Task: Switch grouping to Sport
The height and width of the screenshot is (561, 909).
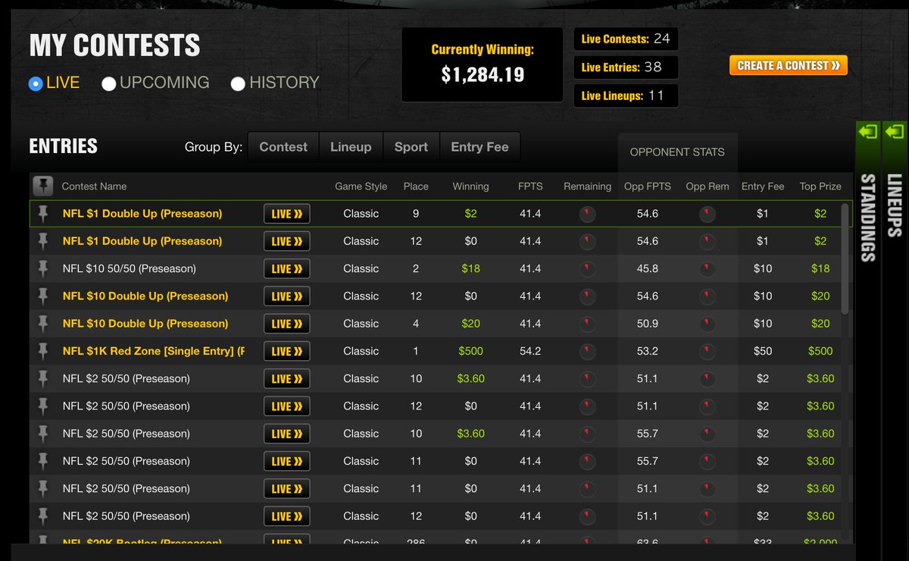Action: [411, 146]
